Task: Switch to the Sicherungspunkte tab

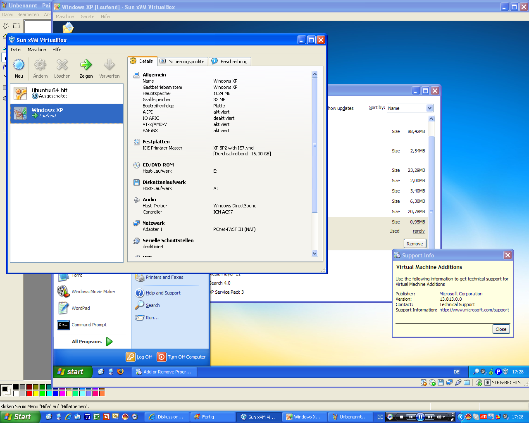Action: coord(183,62)
